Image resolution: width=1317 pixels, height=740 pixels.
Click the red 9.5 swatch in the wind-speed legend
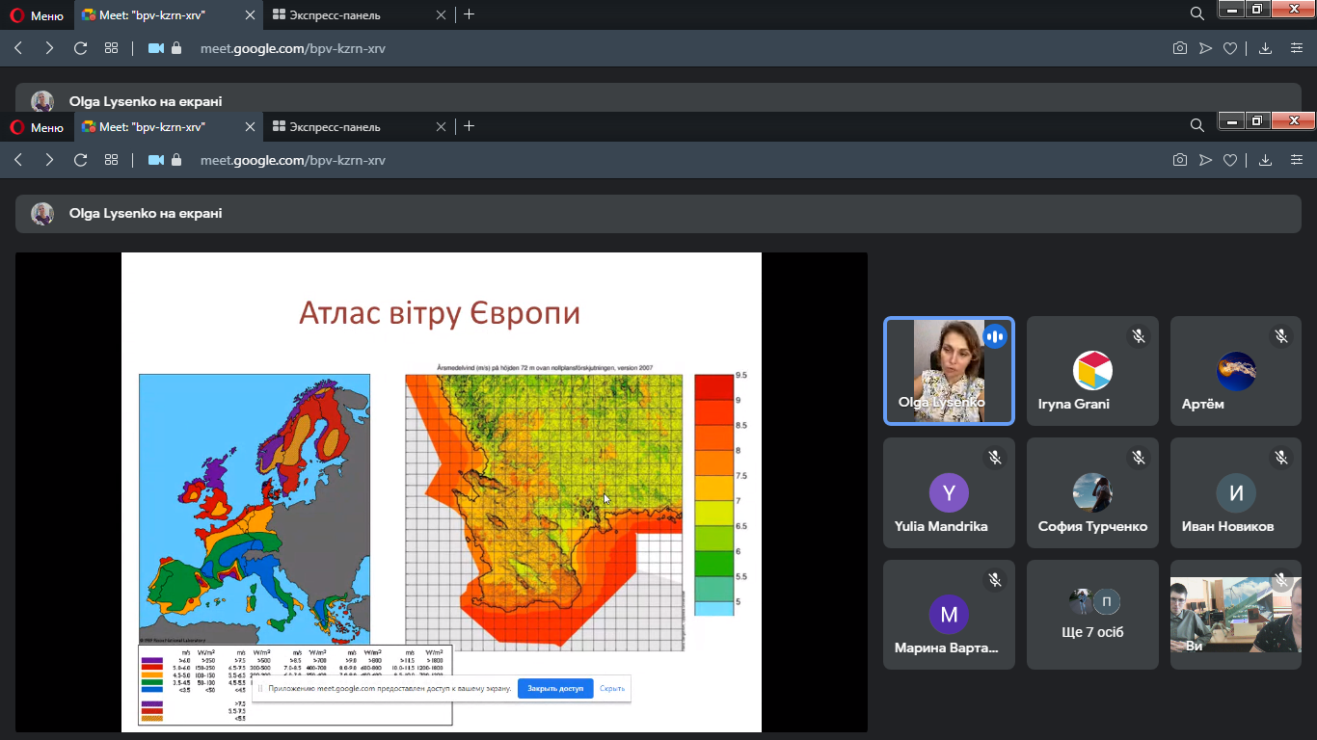click(712, 386)
